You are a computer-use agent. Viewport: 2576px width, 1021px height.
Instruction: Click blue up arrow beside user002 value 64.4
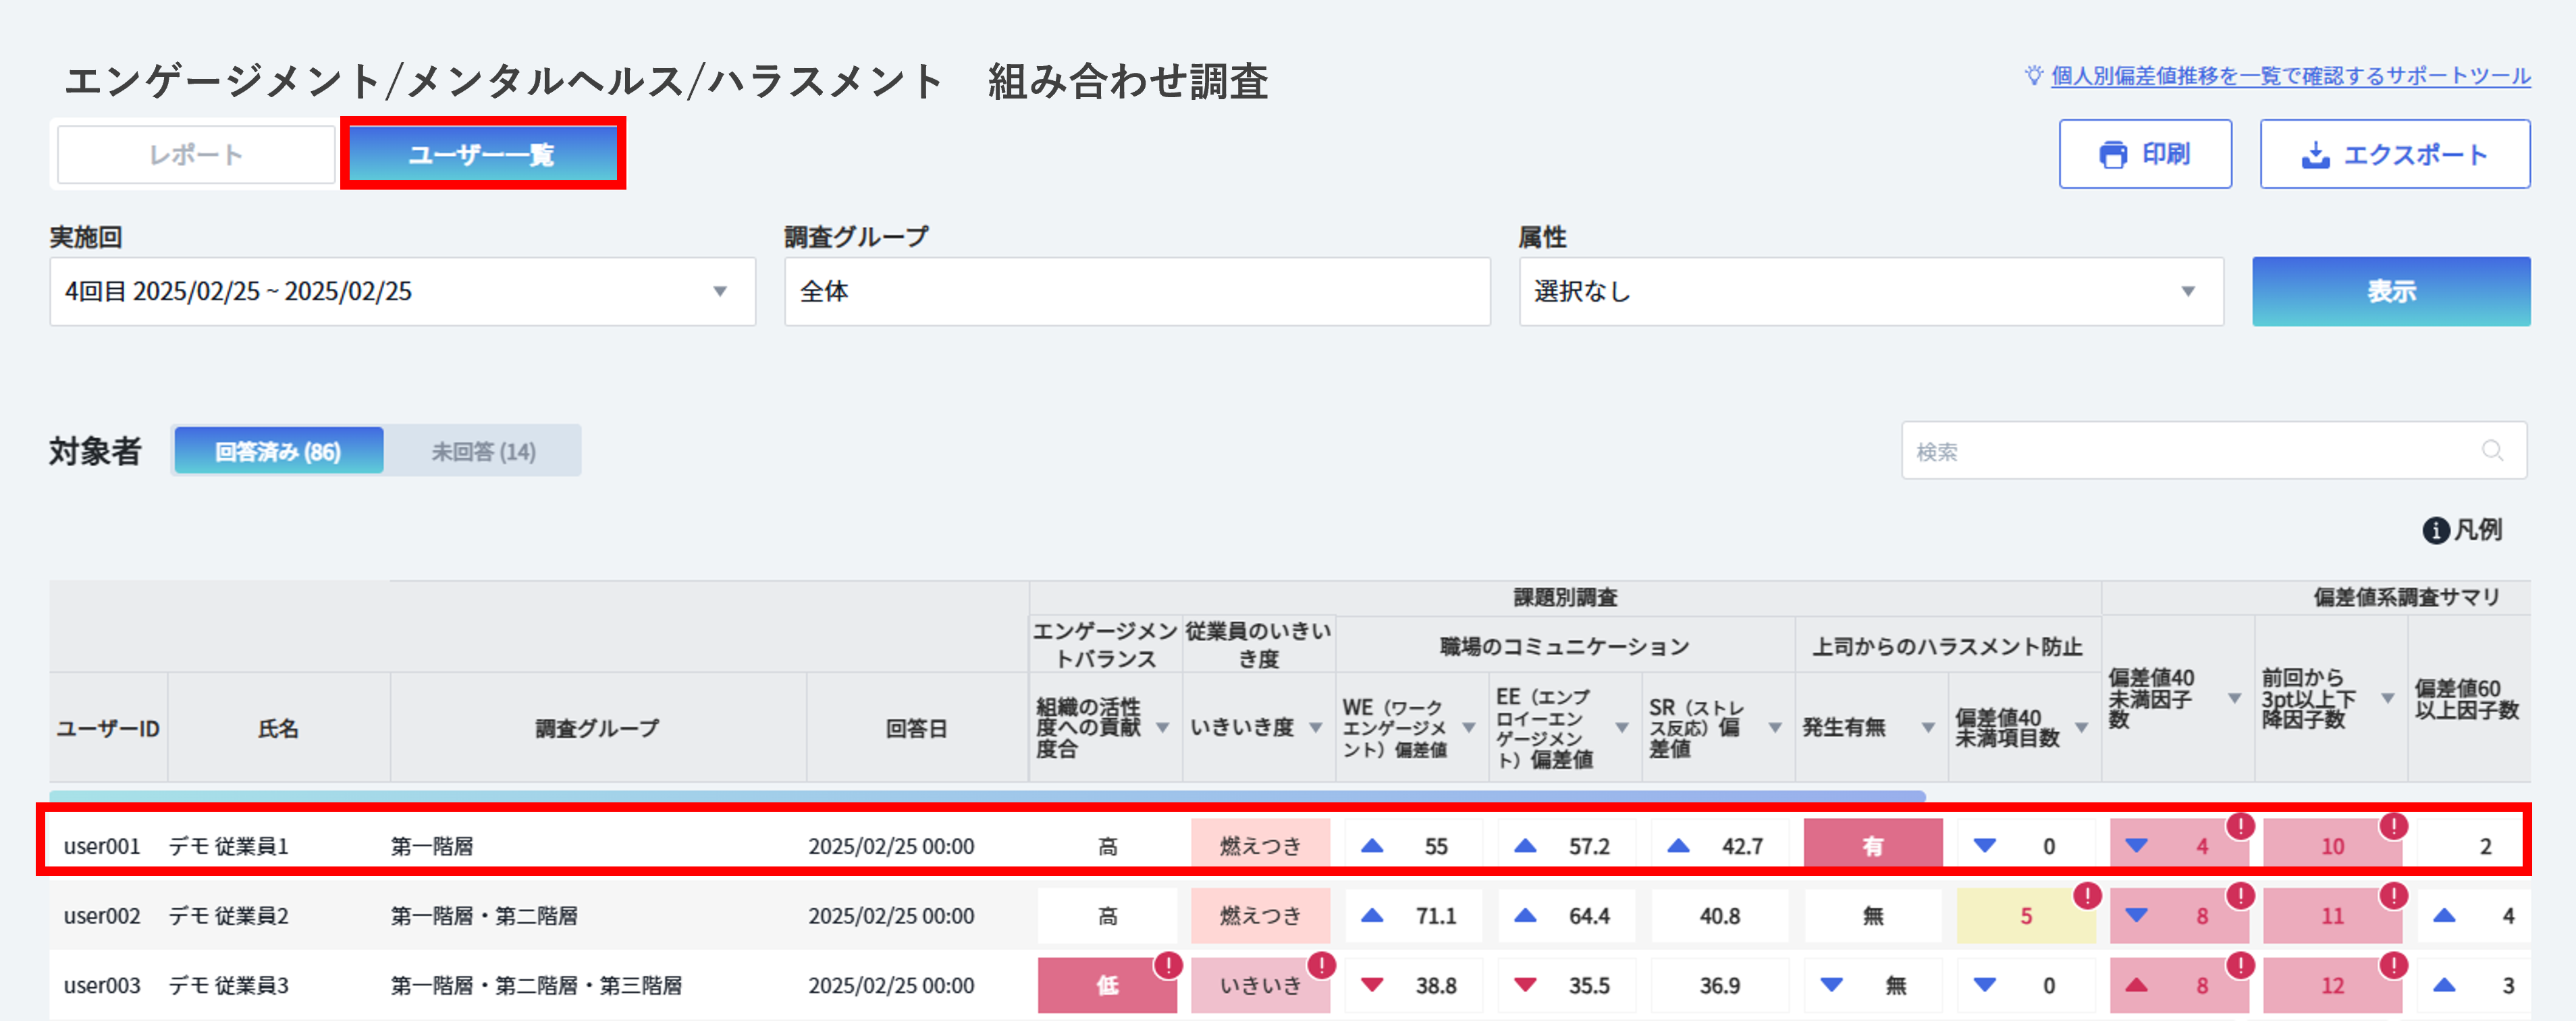[1525, 915]
